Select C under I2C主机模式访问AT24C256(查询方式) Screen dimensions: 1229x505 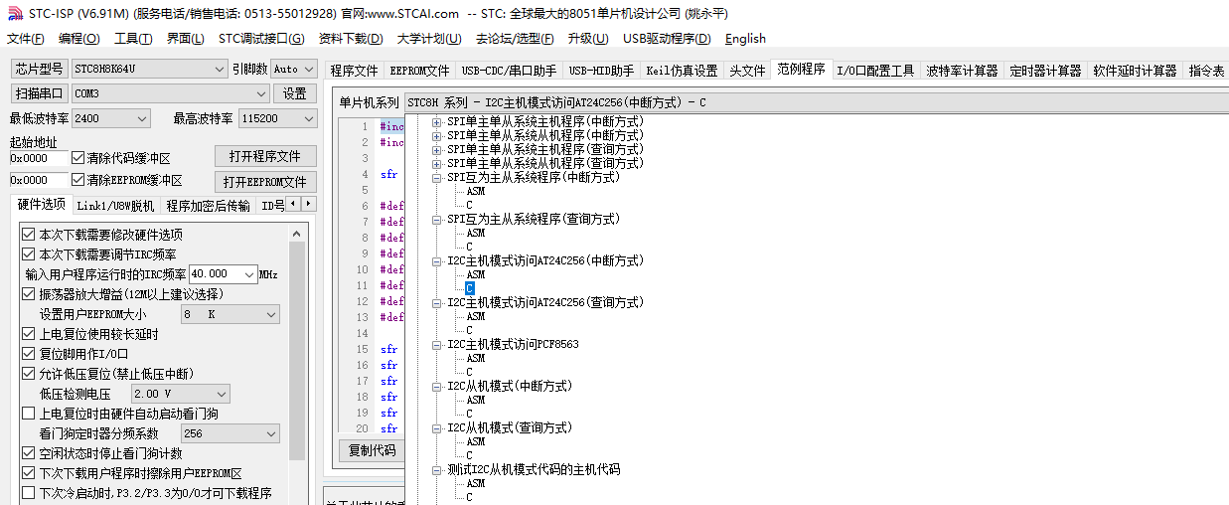[469, 330]
